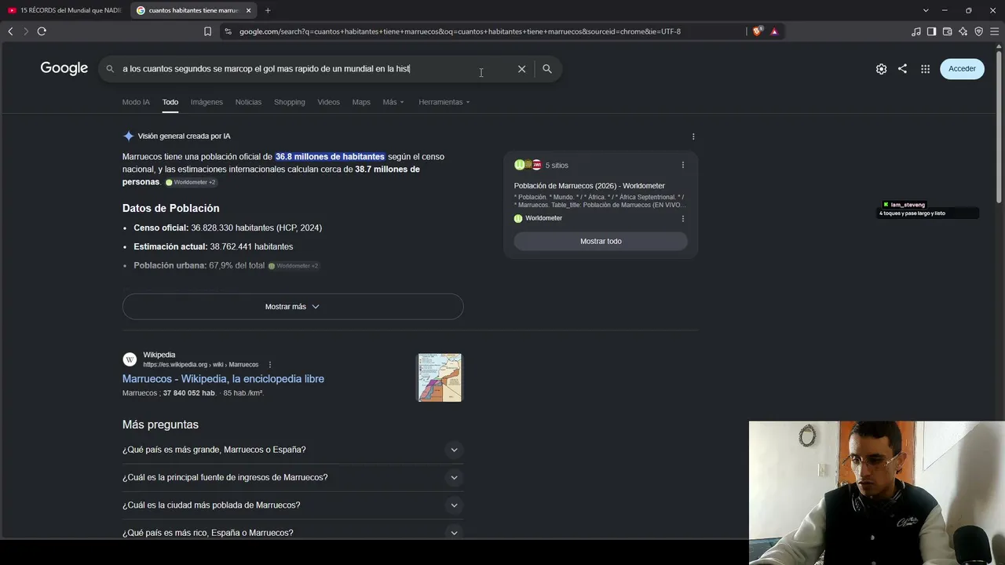1005x565 pixels.
Task: Open the Maps results tab
Action: tap(361, 102)
